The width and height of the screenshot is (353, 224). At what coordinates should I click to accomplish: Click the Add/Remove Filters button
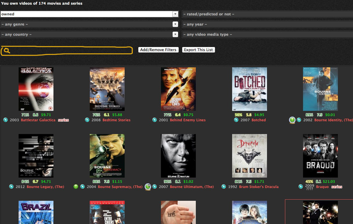click(x=158, y=50)
